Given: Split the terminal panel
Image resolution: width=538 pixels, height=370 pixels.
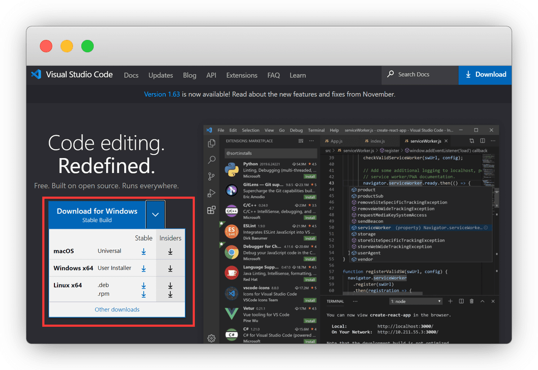Looking at the screenshot, I should click(461, 302).
